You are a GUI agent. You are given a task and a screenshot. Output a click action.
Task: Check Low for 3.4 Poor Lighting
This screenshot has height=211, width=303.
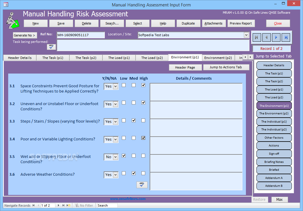[124, 138]
